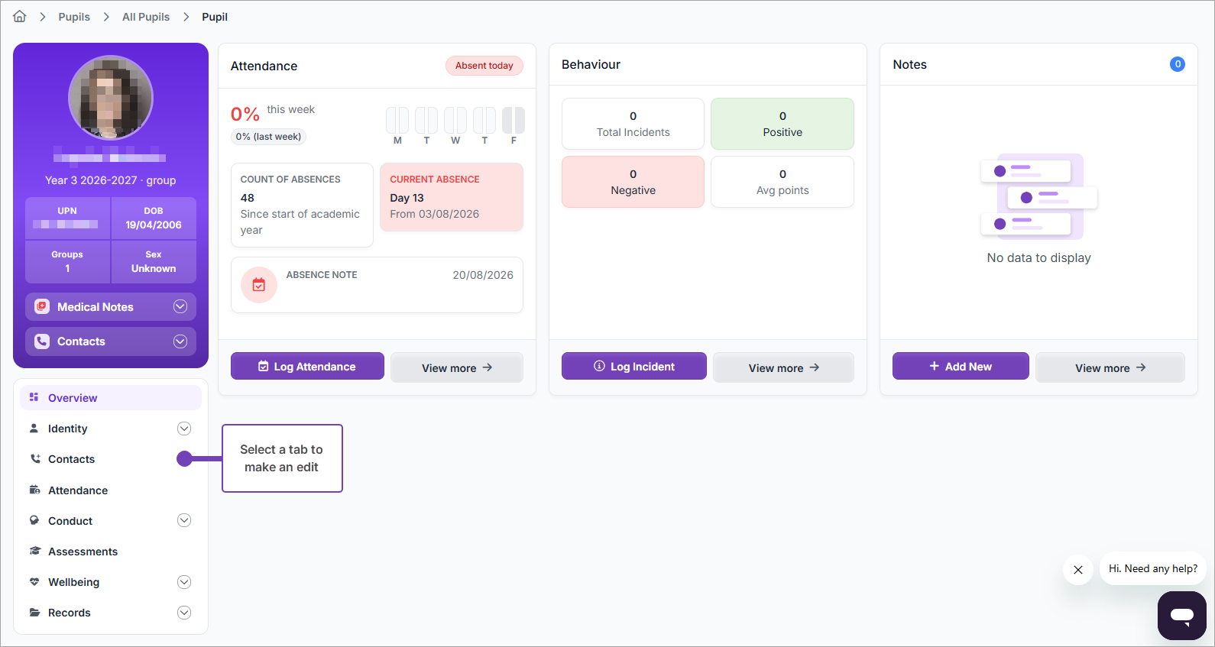Go to home via breadcrumb house icon

point(20,16)
